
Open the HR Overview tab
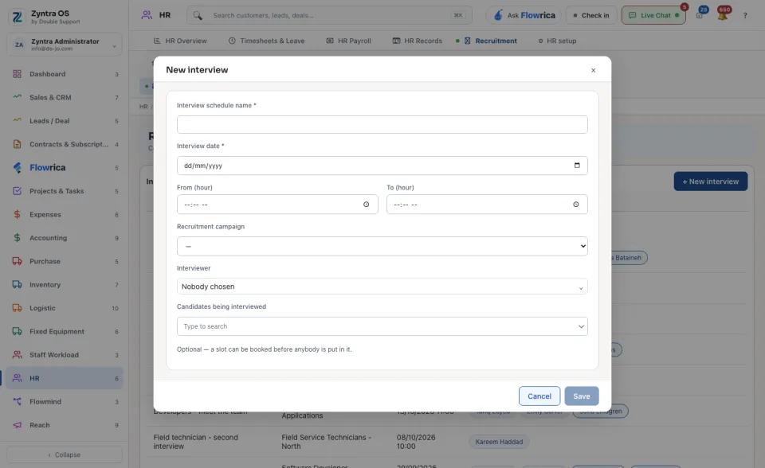click(180, 41)
